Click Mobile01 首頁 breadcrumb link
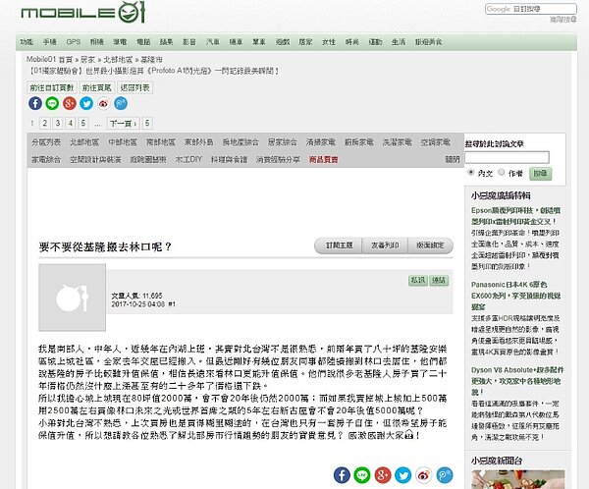 coord(49,59)
